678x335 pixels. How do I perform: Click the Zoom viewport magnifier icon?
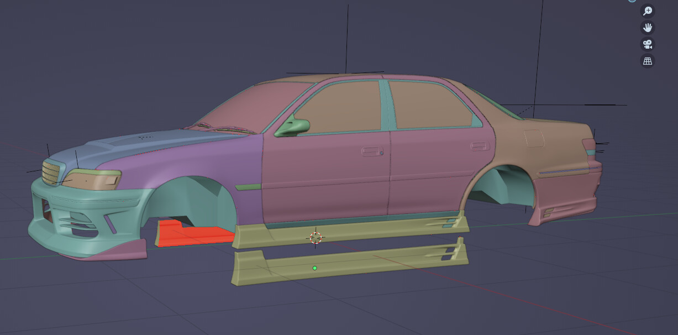[x=647, y=11]
